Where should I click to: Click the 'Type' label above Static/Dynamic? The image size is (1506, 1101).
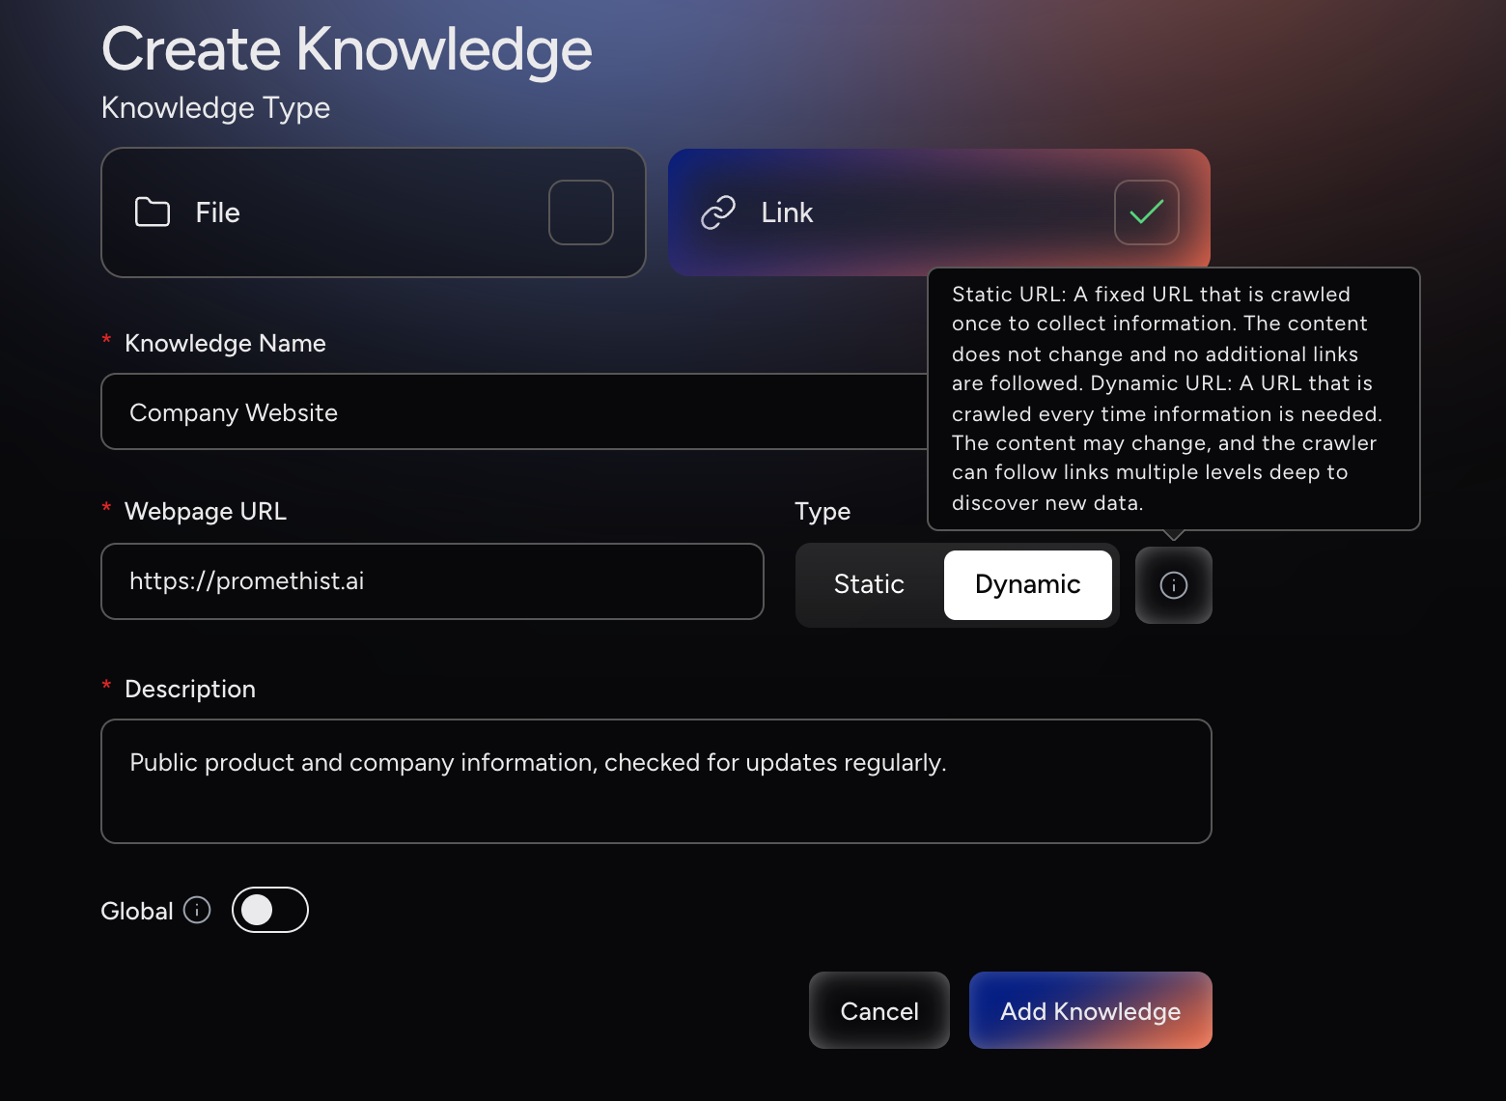(x=823, y=512)
